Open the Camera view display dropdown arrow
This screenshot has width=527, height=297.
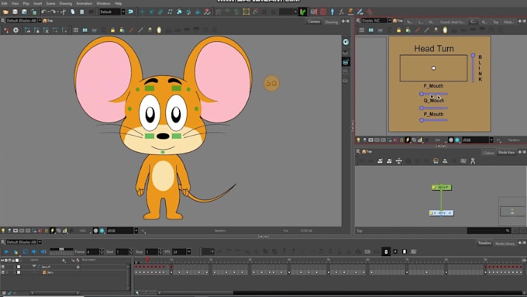(x=40, y=20)
